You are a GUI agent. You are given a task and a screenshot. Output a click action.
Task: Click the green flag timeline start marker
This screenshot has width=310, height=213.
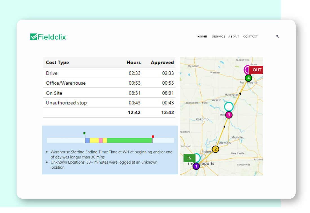coord(84,133)
